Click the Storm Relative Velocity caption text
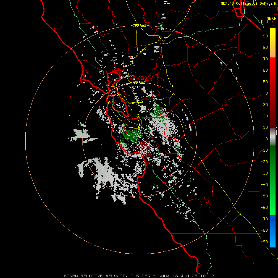 139,276
